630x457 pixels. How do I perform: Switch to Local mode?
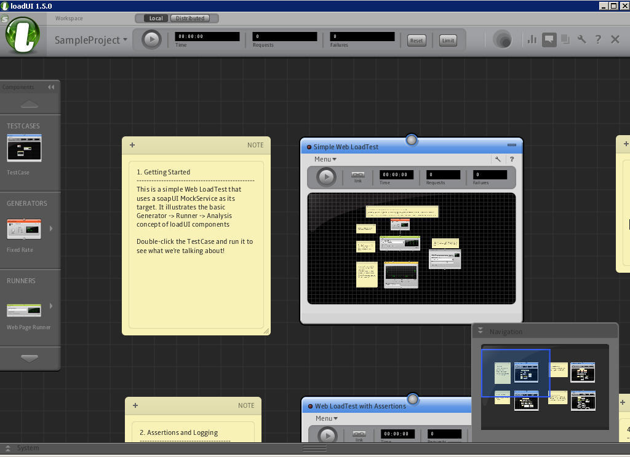tap(156, 18)
